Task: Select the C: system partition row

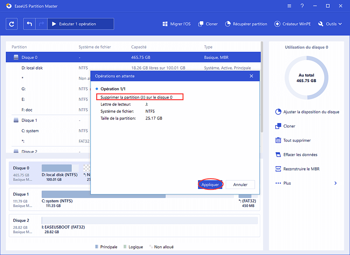Action: pyautogui.click(x=48, y=131)
